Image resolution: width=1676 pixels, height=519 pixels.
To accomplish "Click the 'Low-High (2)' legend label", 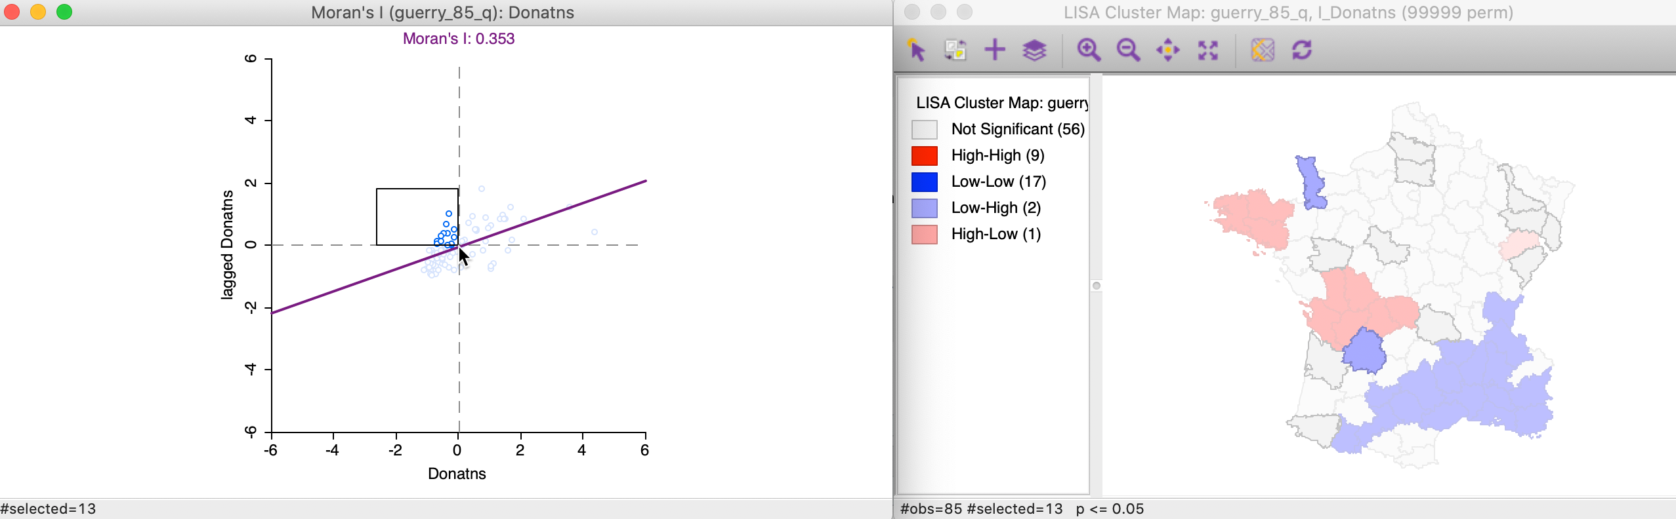I will coord(995,208).
